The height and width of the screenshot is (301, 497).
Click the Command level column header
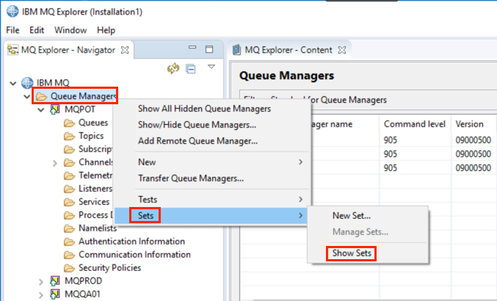pos(415,124)
